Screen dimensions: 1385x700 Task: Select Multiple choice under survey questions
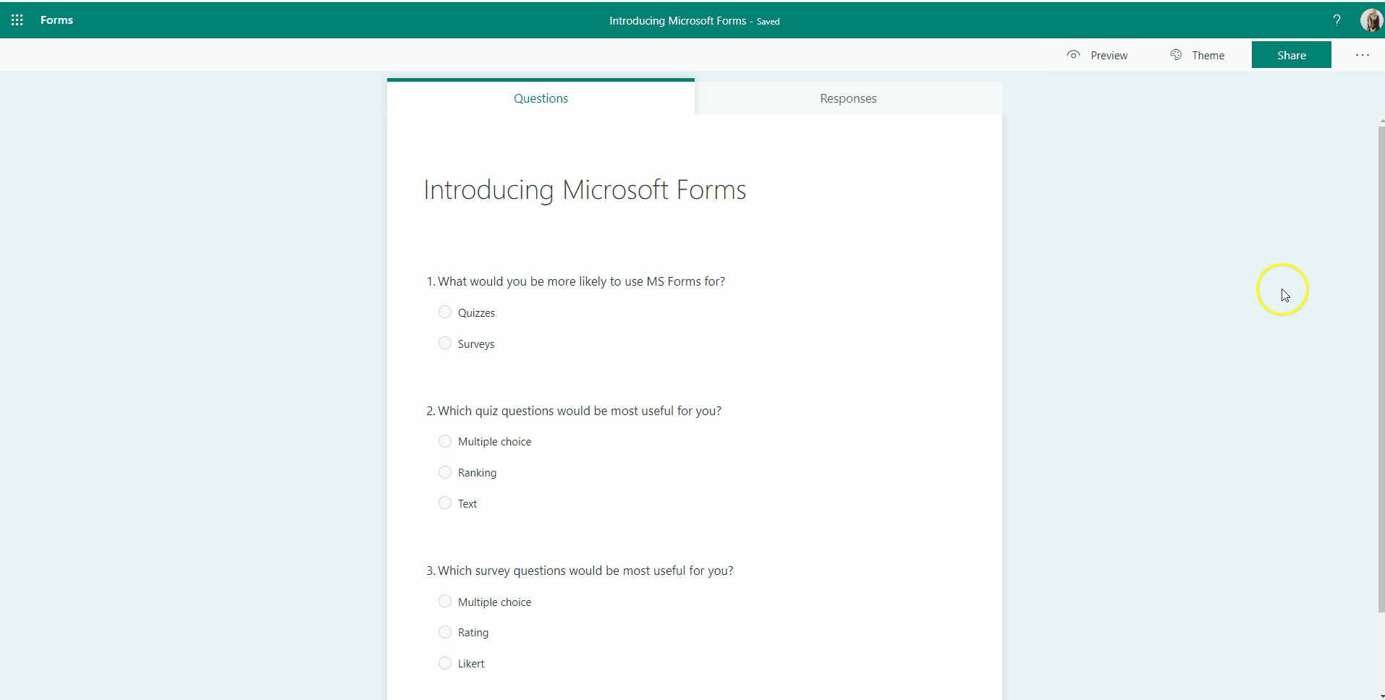click(445, 601)
